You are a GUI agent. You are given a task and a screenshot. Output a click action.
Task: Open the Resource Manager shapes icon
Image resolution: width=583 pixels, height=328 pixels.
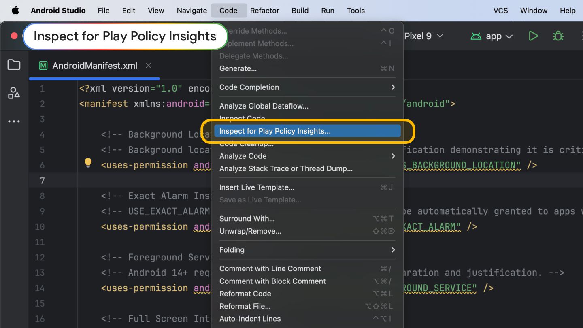pyautogui.click(x=14, y=93)
